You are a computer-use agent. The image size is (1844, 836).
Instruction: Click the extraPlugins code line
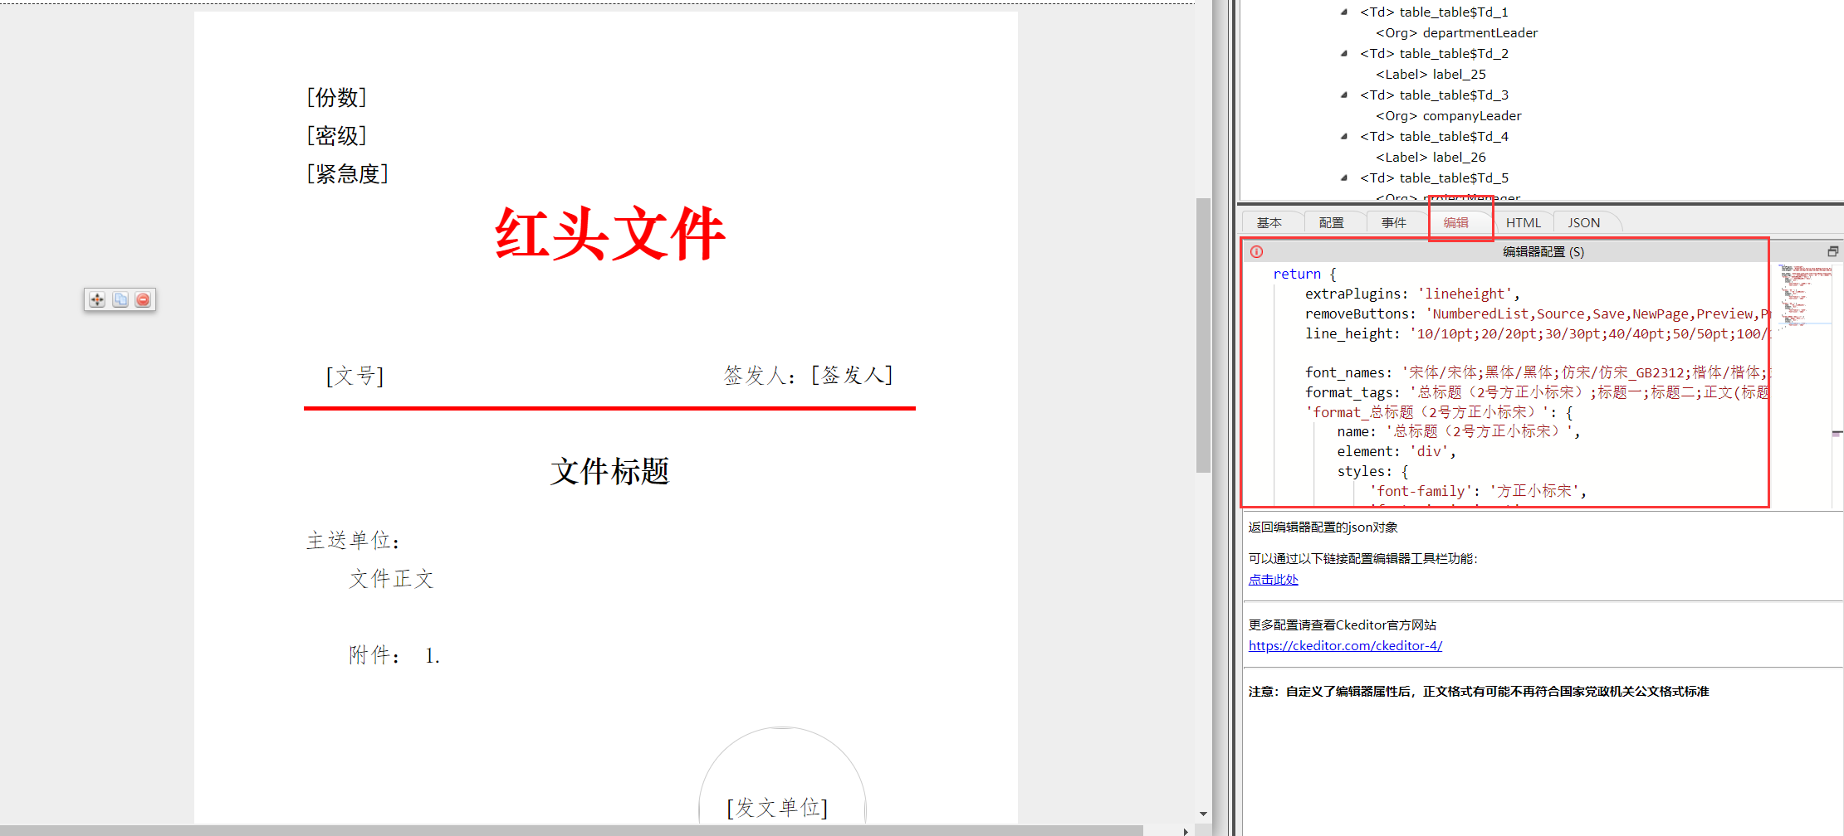[x=1412, y=294]
